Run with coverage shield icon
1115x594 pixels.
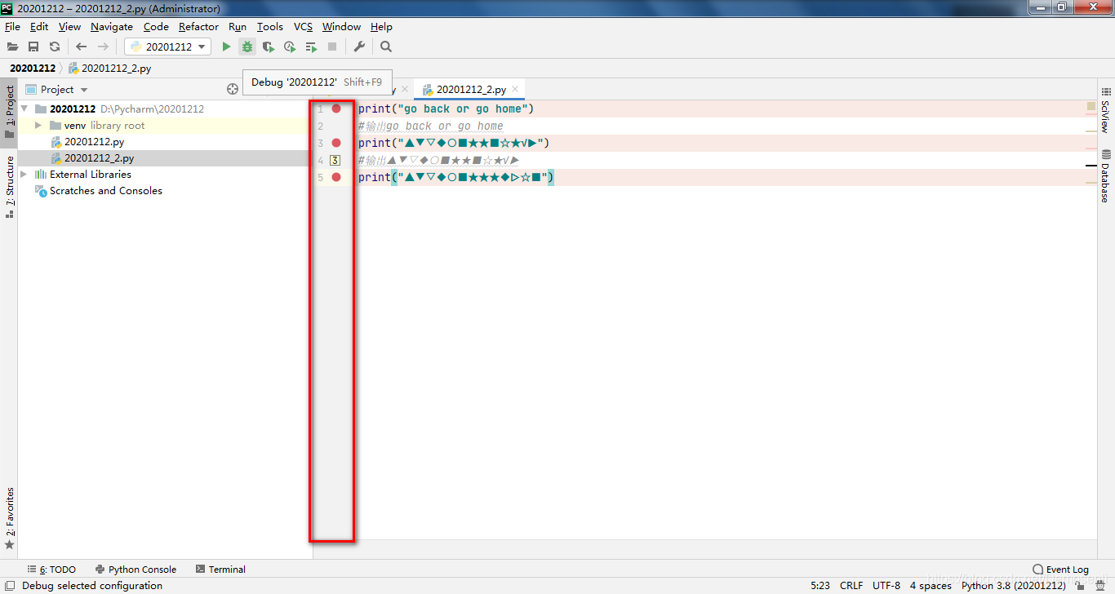[269, 47]
